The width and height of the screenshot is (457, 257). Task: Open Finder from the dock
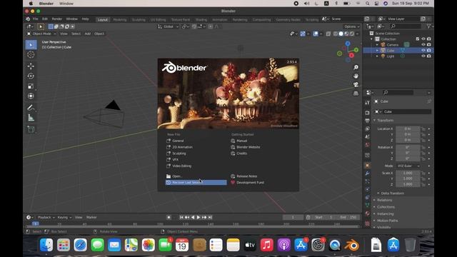click(46, 245)
